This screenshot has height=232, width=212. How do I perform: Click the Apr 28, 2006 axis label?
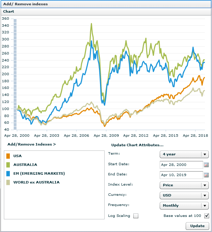click(77, 136)
